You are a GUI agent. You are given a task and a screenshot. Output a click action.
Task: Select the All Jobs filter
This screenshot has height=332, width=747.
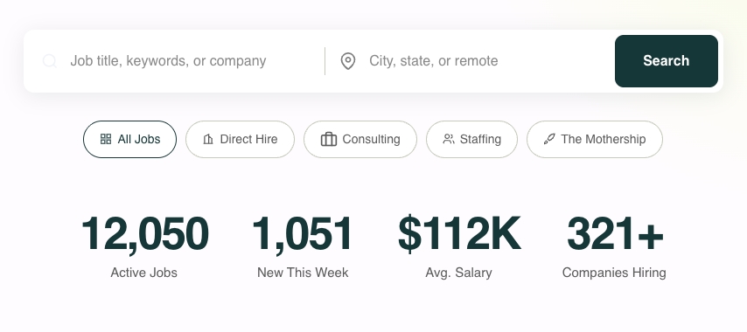click(x=130, y=140)
